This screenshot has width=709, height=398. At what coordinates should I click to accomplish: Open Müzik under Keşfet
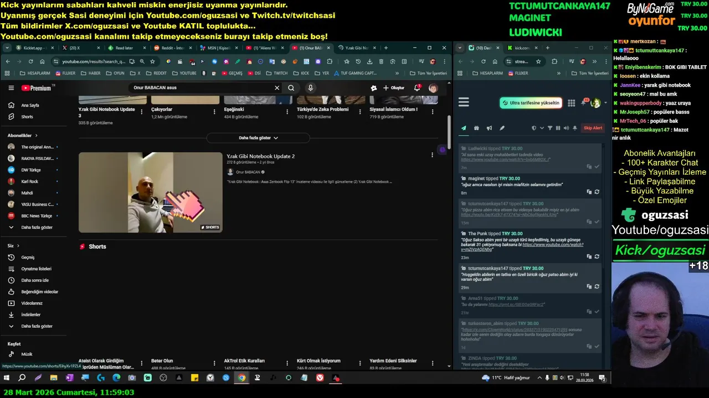(x=33, y=354)
